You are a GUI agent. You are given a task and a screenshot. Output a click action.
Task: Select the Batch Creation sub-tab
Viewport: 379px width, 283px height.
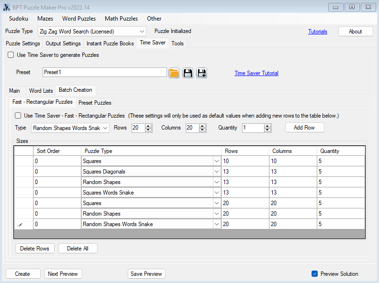[76, 90]
